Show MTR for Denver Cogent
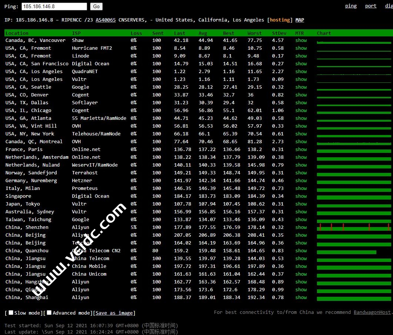Image resolution: width=393 pixels, height=335 pixels. coord(301,95)
